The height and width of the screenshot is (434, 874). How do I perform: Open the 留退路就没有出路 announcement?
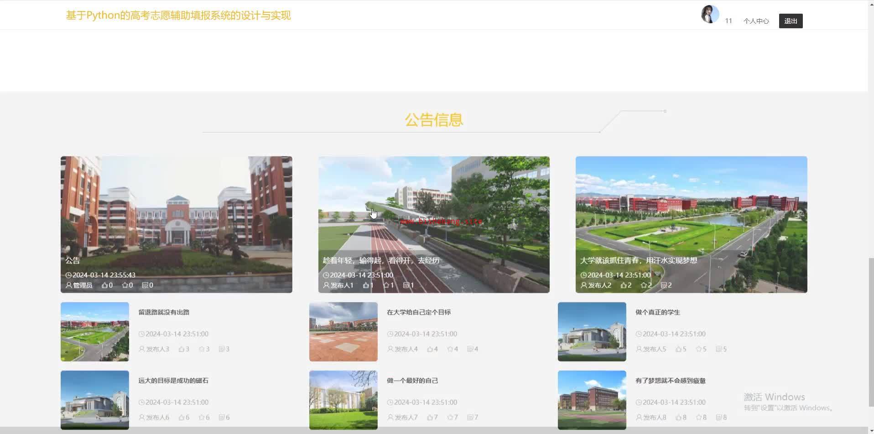(164, 312)
